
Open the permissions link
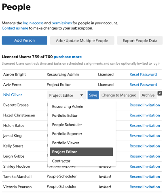(x=61, y=23)
